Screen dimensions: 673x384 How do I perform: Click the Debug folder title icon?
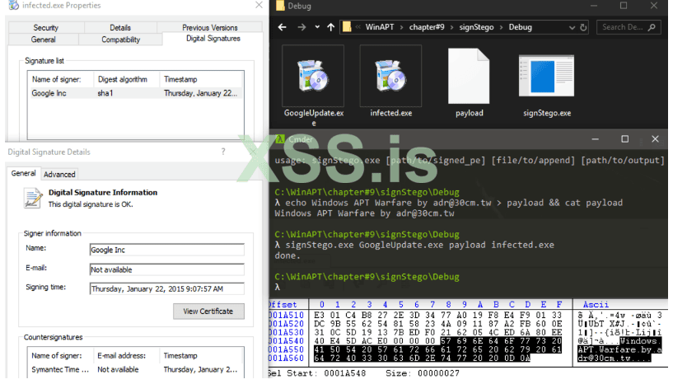point(280,6)
